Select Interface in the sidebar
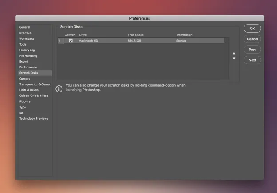Image resolution: width=277 pixels, height=193 pixels. tap(25, 33)
